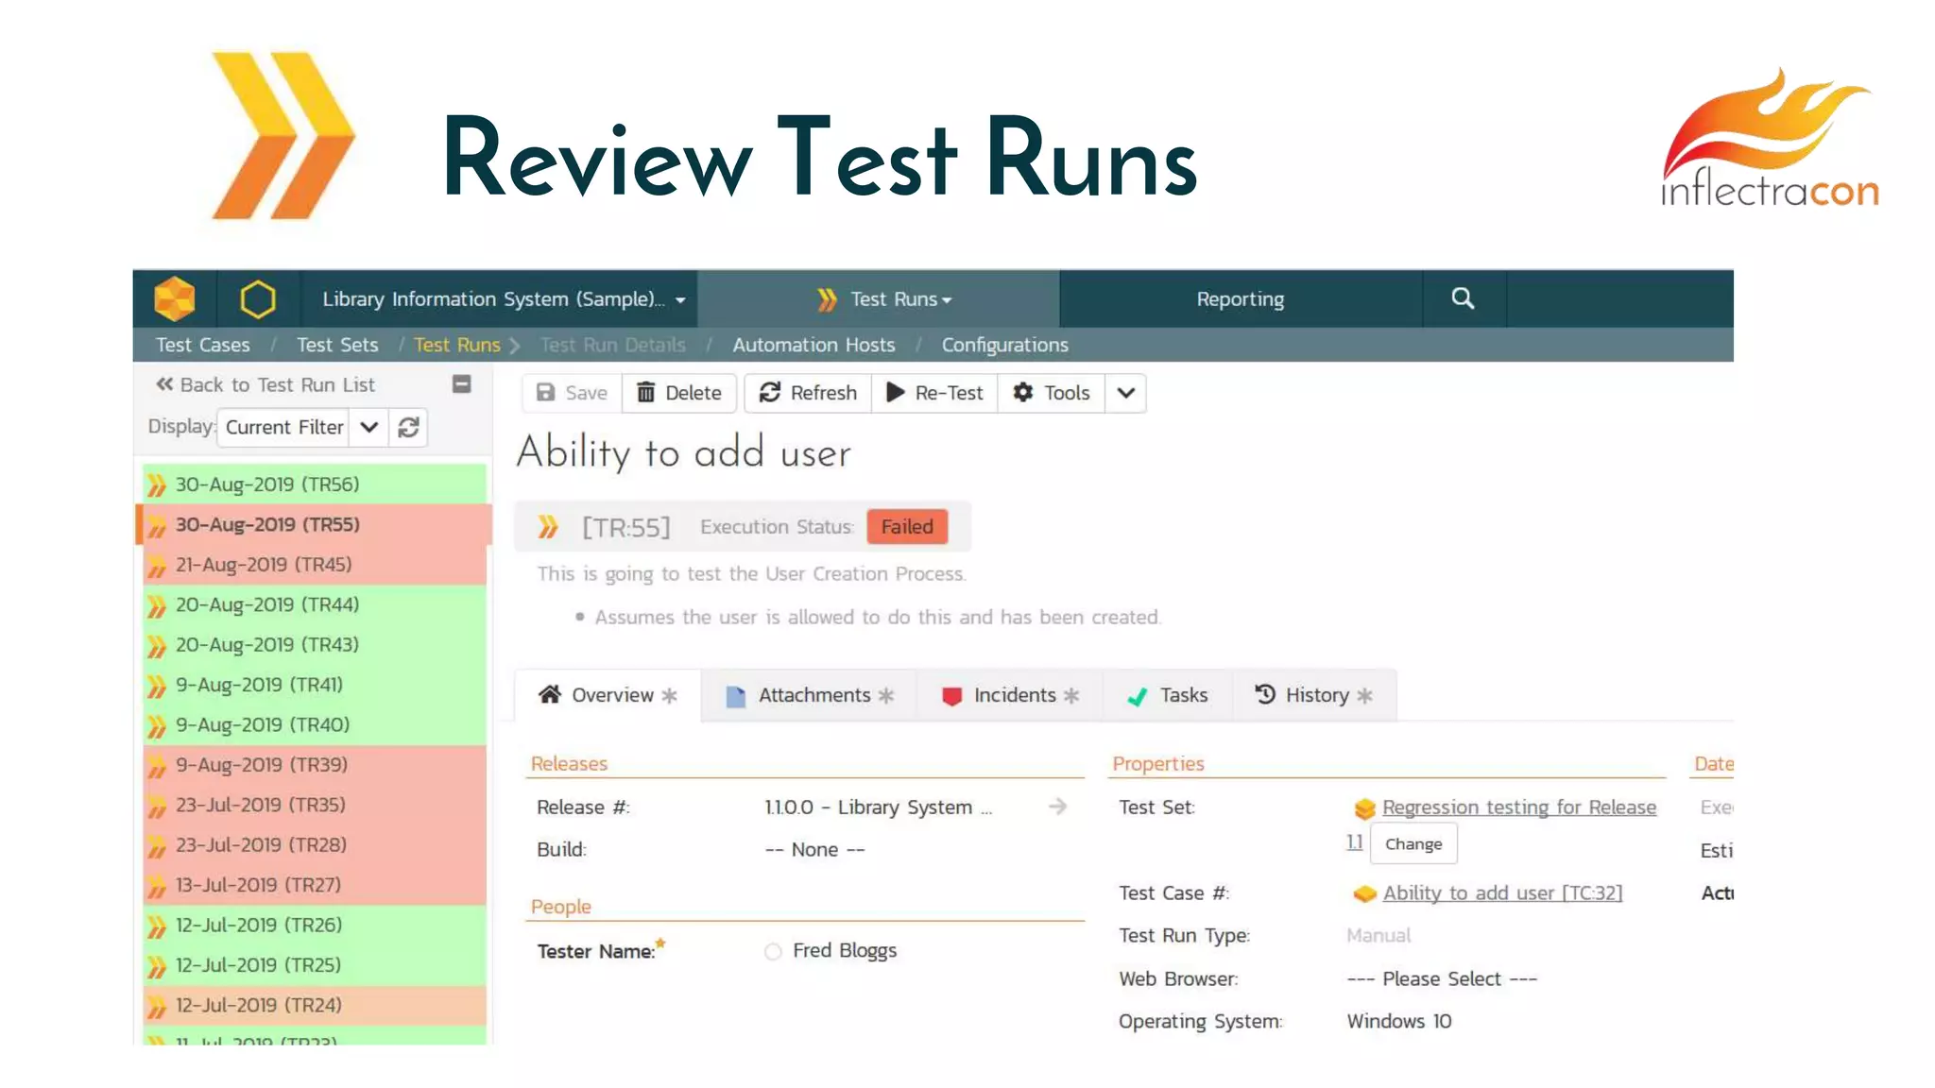Select test run 12-Jul-2019 (TR25)

click(x=315, y=965)
